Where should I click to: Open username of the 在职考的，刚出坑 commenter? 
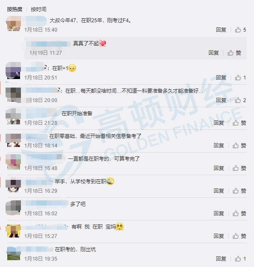(x=36, y=249)
